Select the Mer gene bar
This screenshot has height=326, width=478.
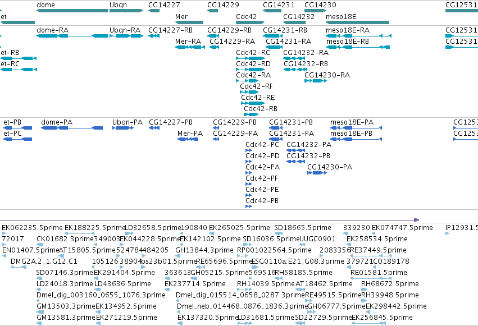click(189, 22)
